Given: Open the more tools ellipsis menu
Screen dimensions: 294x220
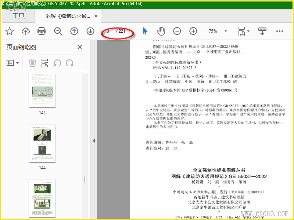Looking at the screenshot, I should point(280,31).
